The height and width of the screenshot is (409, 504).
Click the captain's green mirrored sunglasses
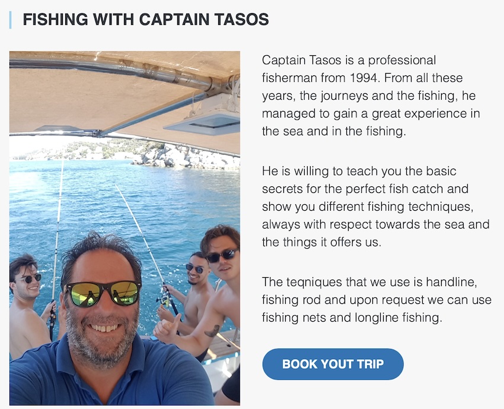click(x=104, y=293)
